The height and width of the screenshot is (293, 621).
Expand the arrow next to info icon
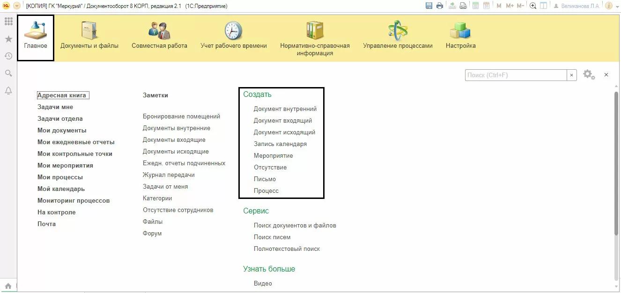tap(617, 6)
